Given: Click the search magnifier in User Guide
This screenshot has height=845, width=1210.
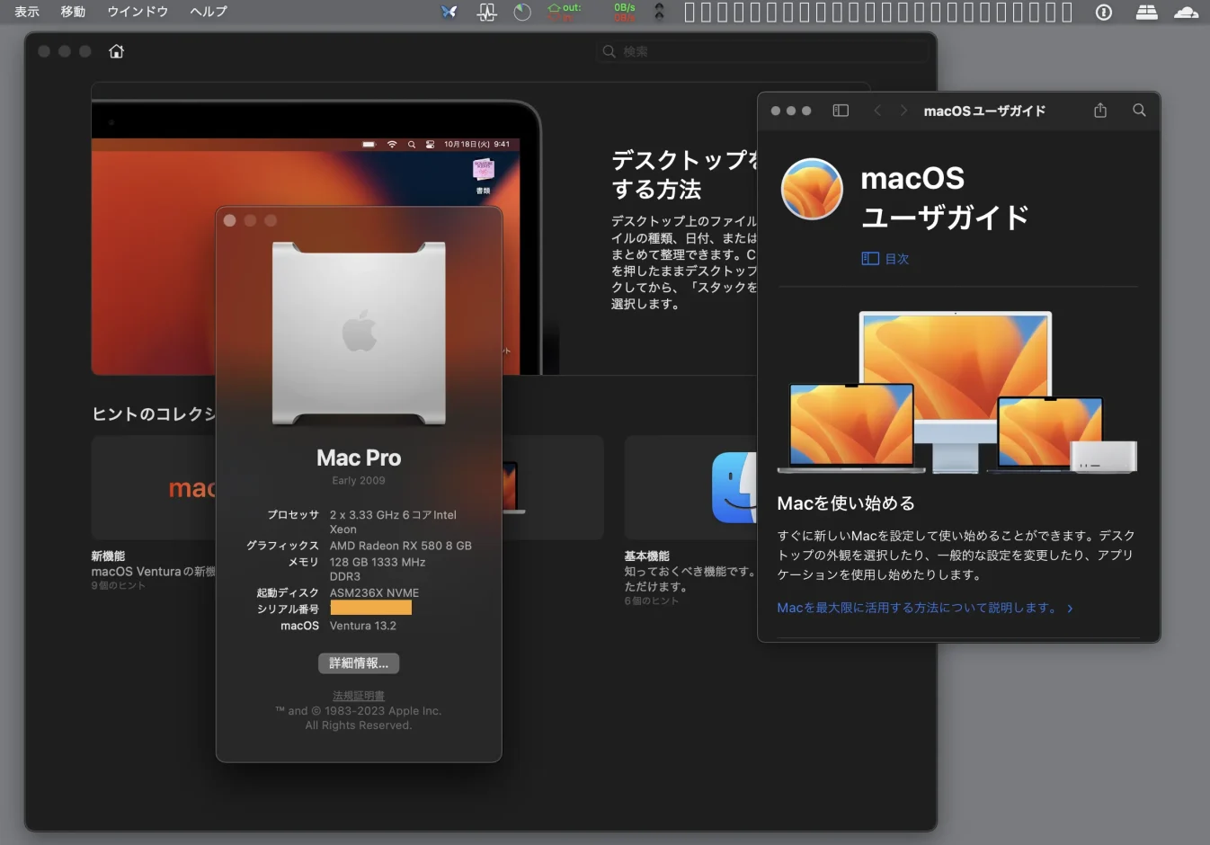Looking at the screenshot, I should click(x=1139, y=110).
